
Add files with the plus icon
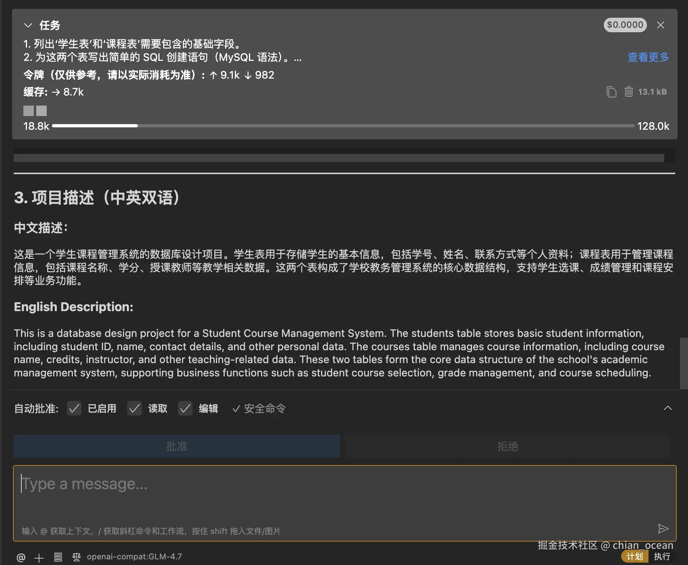click(39, 558)
